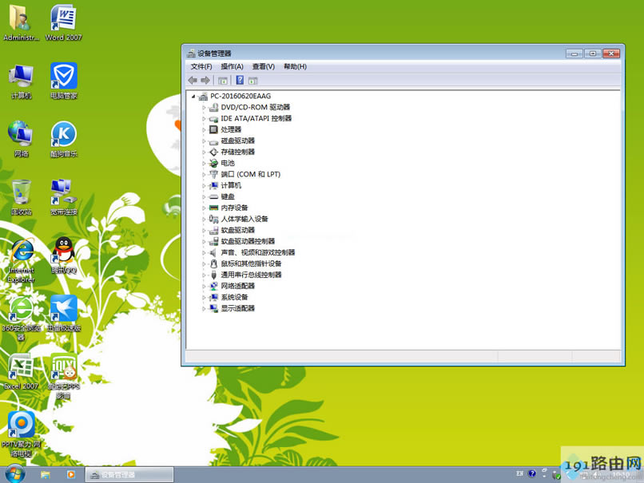The height and width of the screenshot is (483, 644).
Task: Click the 设备管理器 taskbar button
Action: coord(129,475)
